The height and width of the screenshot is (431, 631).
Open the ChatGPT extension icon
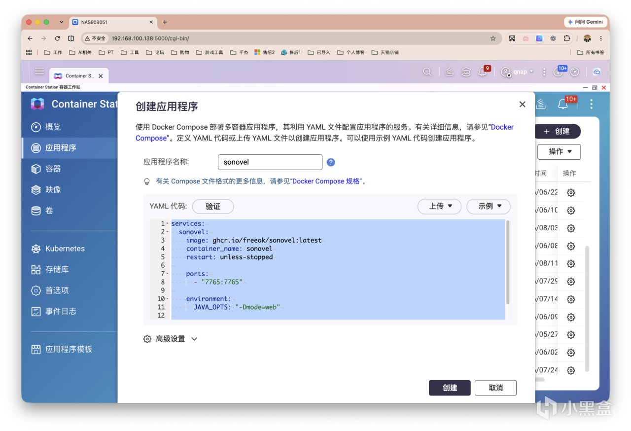coord(553,38)
